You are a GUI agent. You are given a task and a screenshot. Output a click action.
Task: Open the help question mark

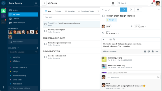pos(3,87)
